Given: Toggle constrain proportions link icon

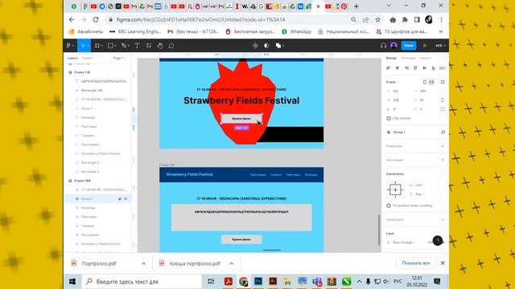Looking at the screenshot, I should (443, 100).
